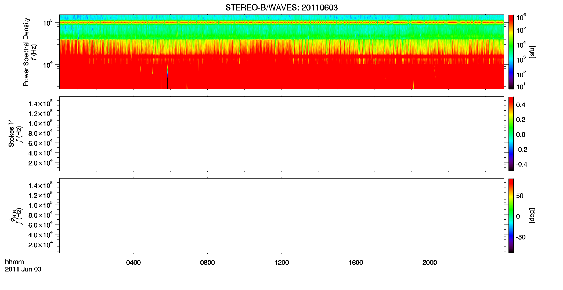Click the 0800 time axis label
The height and width of the screenshot is (290, 563).
point(207,263)
